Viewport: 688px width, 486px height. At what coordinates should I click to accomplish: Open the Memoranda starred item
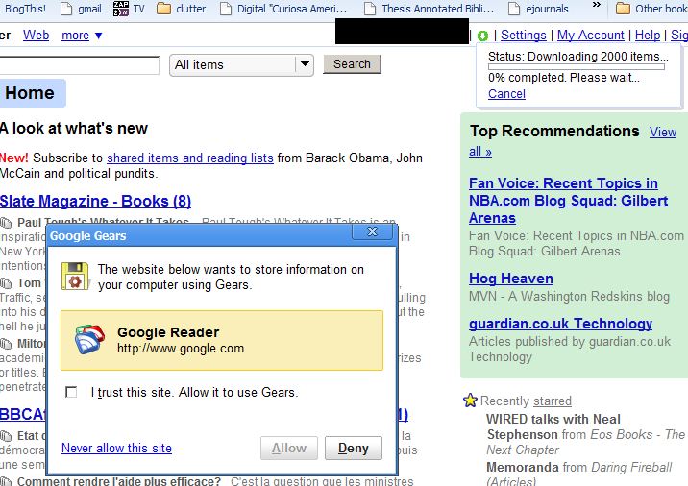(523, 467)
